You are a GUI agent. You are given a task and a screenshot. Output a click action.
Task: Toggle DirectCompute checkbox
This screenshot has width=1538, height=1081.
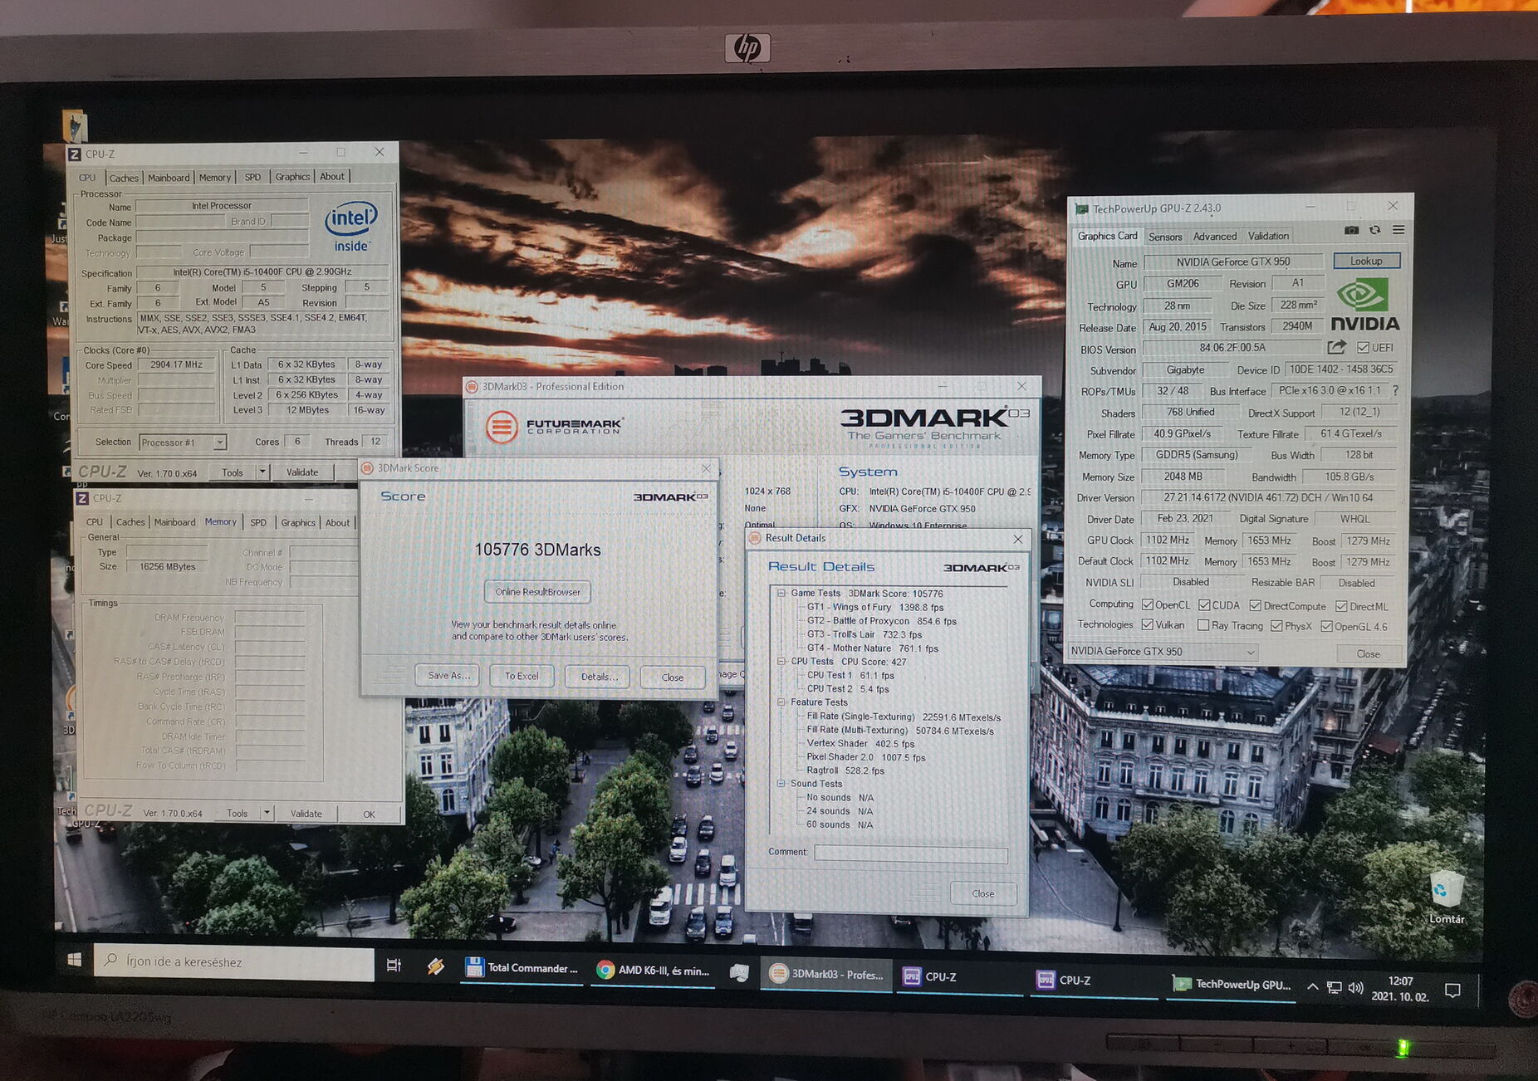coord(1256,606)
